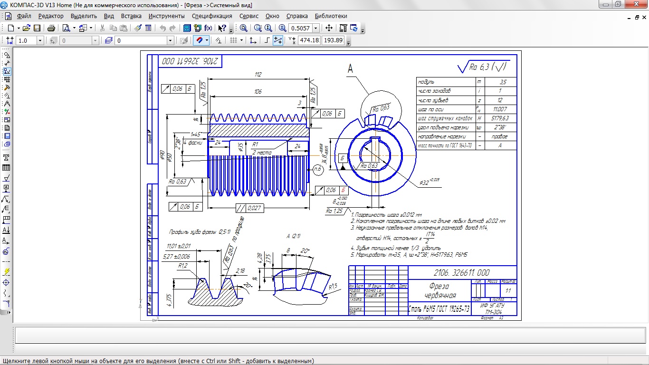Print the drawing with the printer icon
This screenshot has width=649, height=365.
51,28
